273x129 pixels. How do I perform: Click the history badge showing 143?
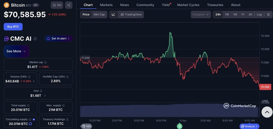(x=86, y=126)
